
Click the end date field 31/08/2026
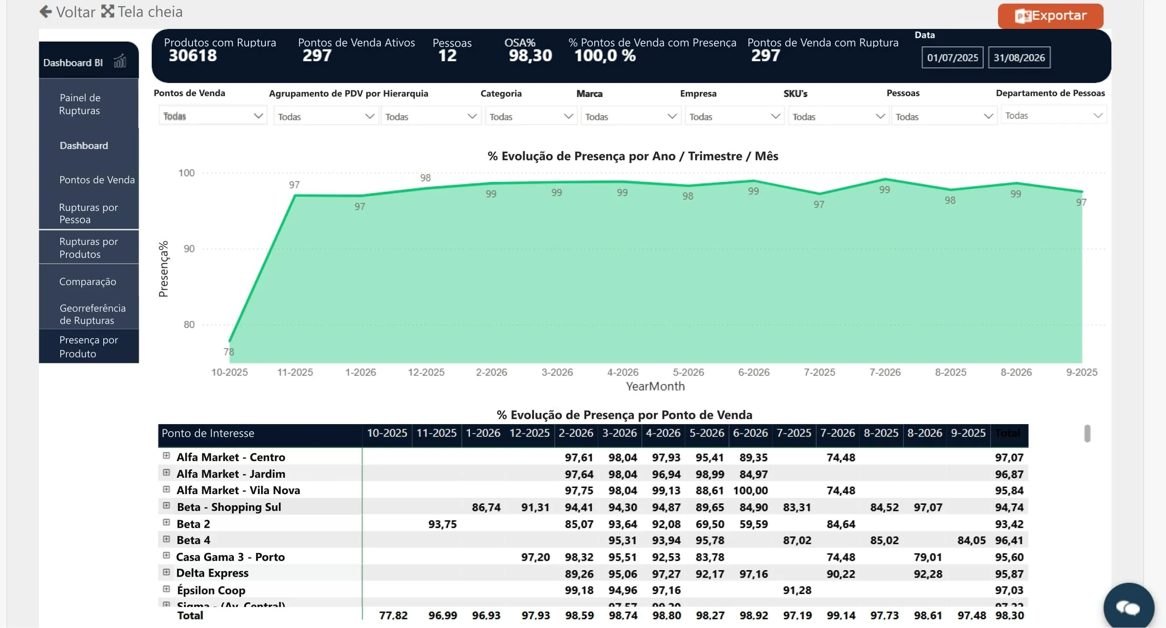pyautogui.click(x=1019, y=57)
